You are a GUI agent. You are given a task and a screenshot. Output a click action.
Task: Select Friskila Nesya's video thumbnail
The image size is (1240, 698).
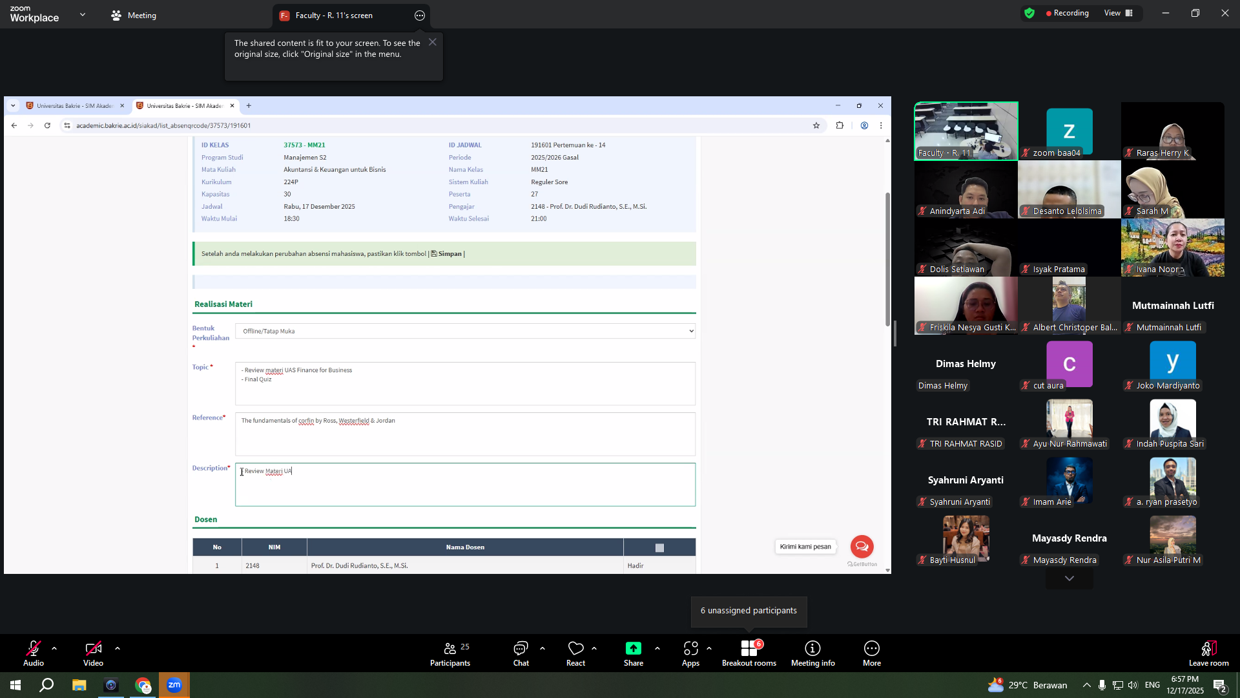pos(966,306)
